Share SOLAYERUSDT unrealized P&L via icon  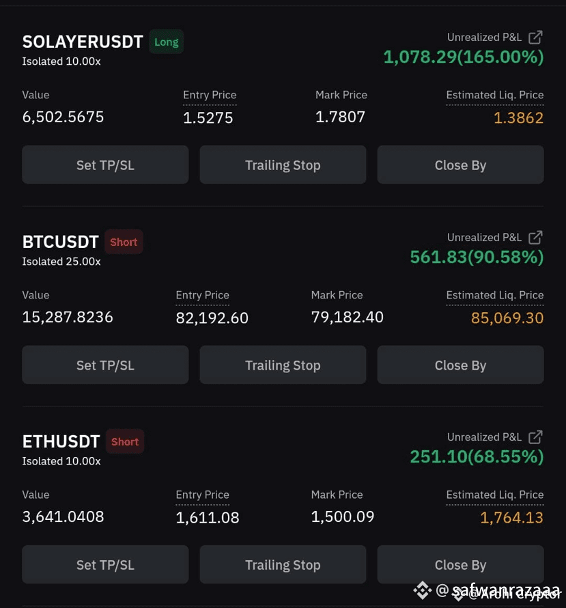coord(535,37)
